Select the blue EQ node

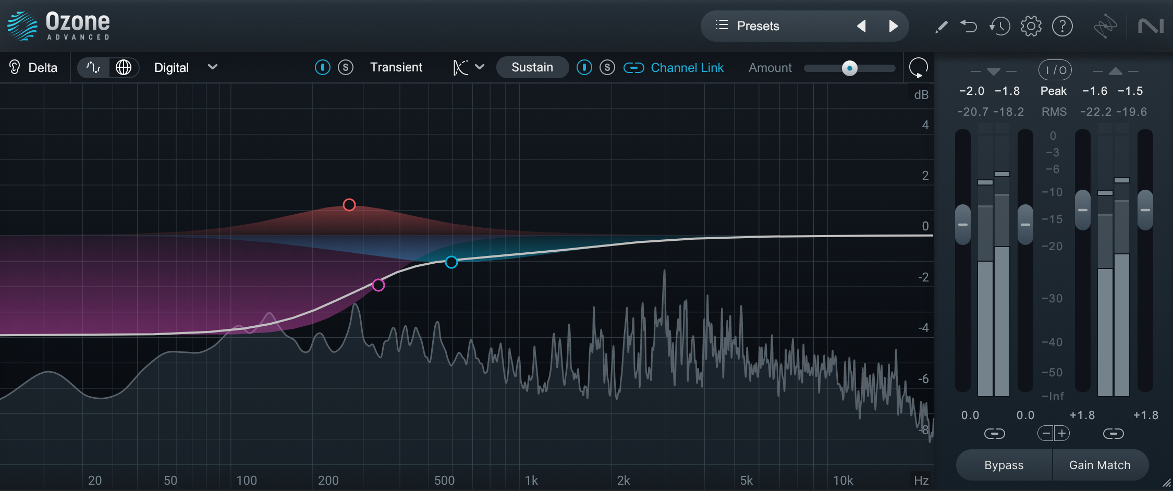pyautogui.click(x=451, y=262)
